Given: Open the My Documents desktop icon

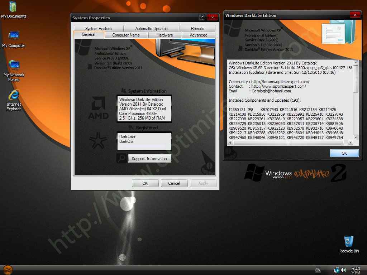Looking at the screenshot, I should (14, 10).
